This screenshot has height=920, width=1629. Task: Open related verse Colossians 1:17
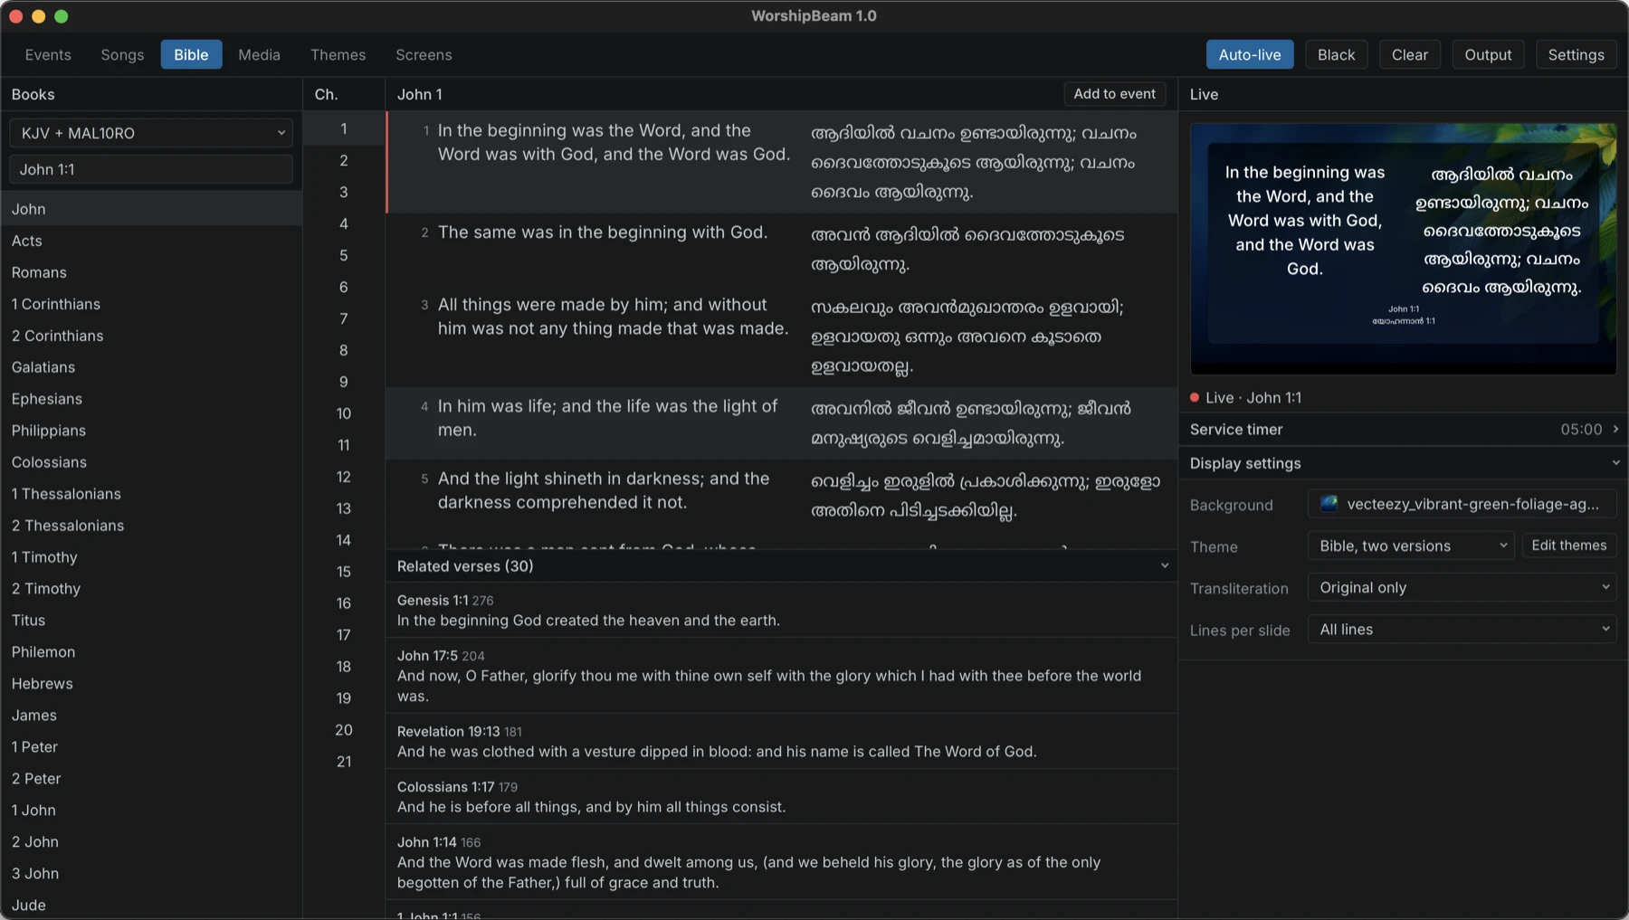click(x=782, y=797)
